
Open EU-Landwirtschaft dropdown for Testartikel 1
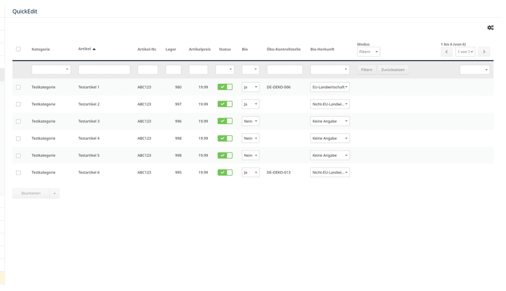click(330, 87)
